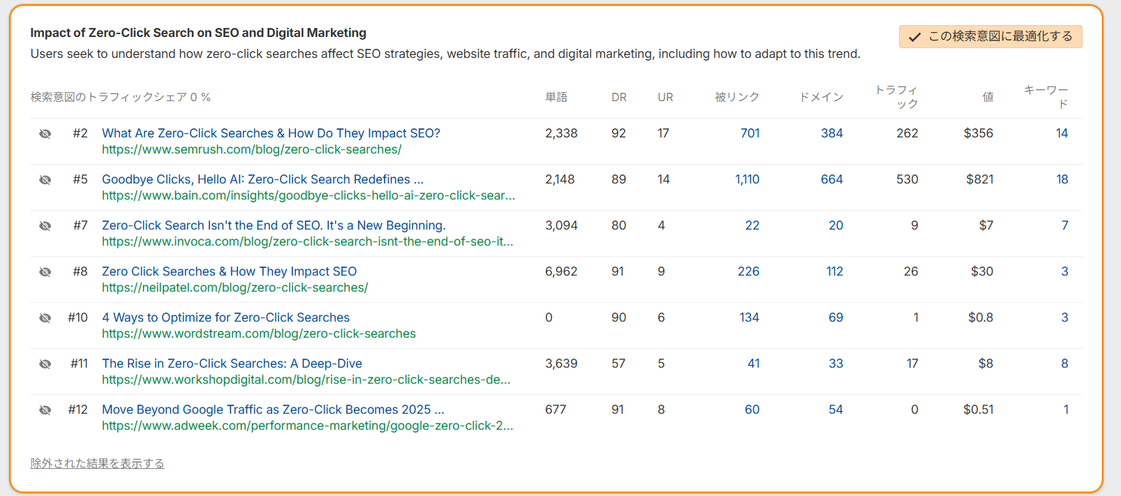This screenshot has width=1121, height=496.
Task: View 1,110 backlinks for the bain.com result
Action: click(x=747, y=179)
